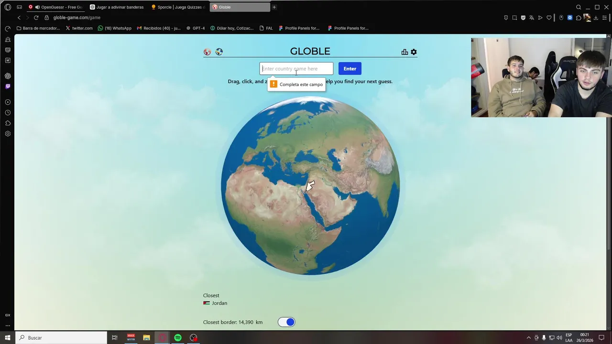This screenshot has height=344, width=612.
Task: Focus the Enter country name field
Action: point(296,69)
